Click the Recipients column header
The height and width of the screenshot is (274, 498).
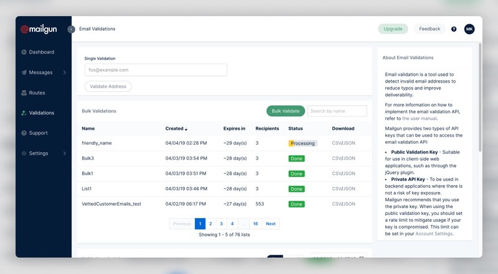[267, 129]
